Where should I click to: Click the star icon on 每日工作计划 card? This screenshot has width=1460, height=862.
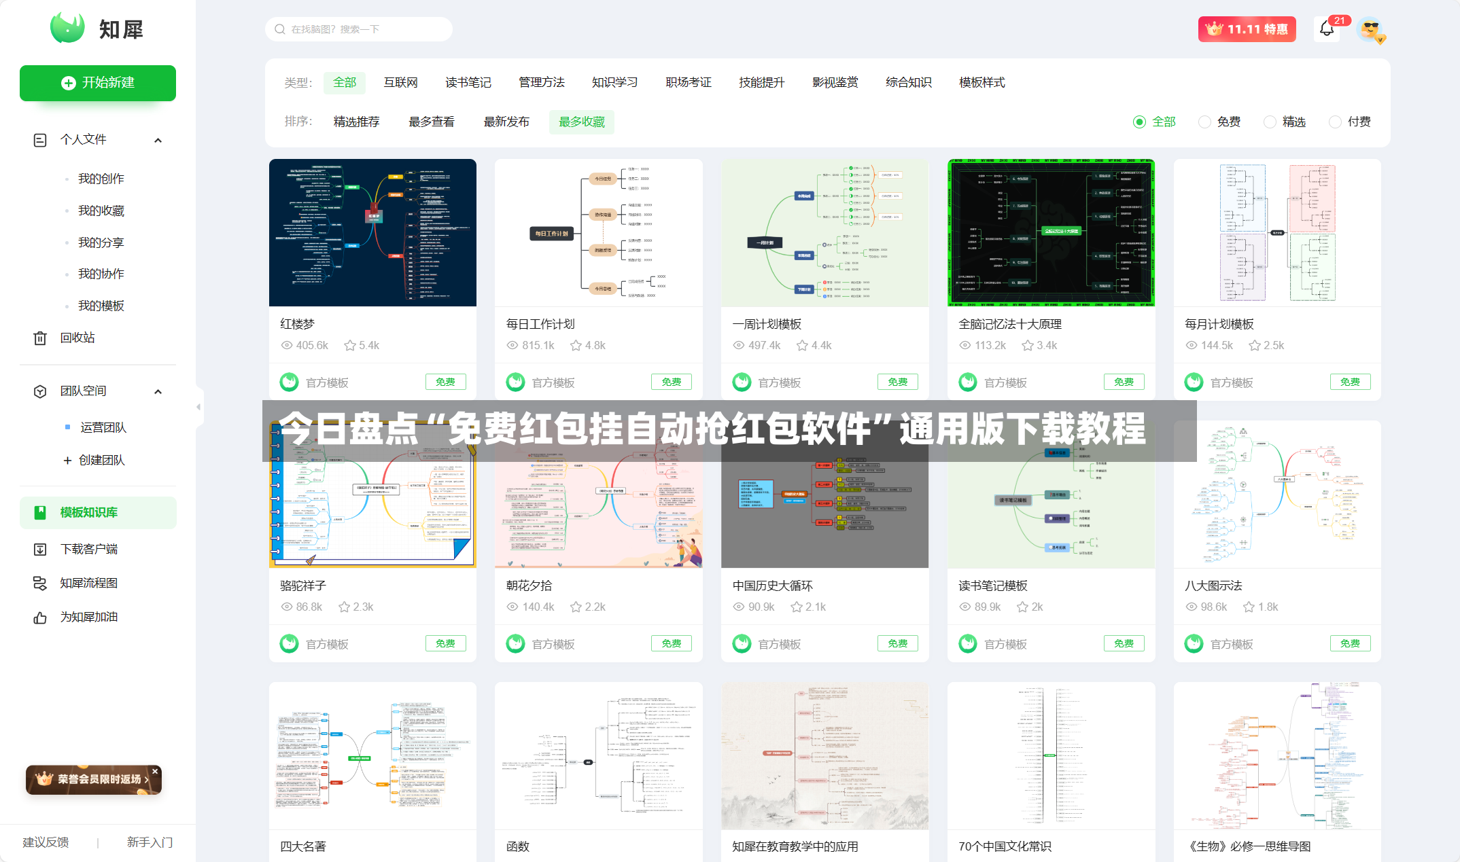point(576,346)
